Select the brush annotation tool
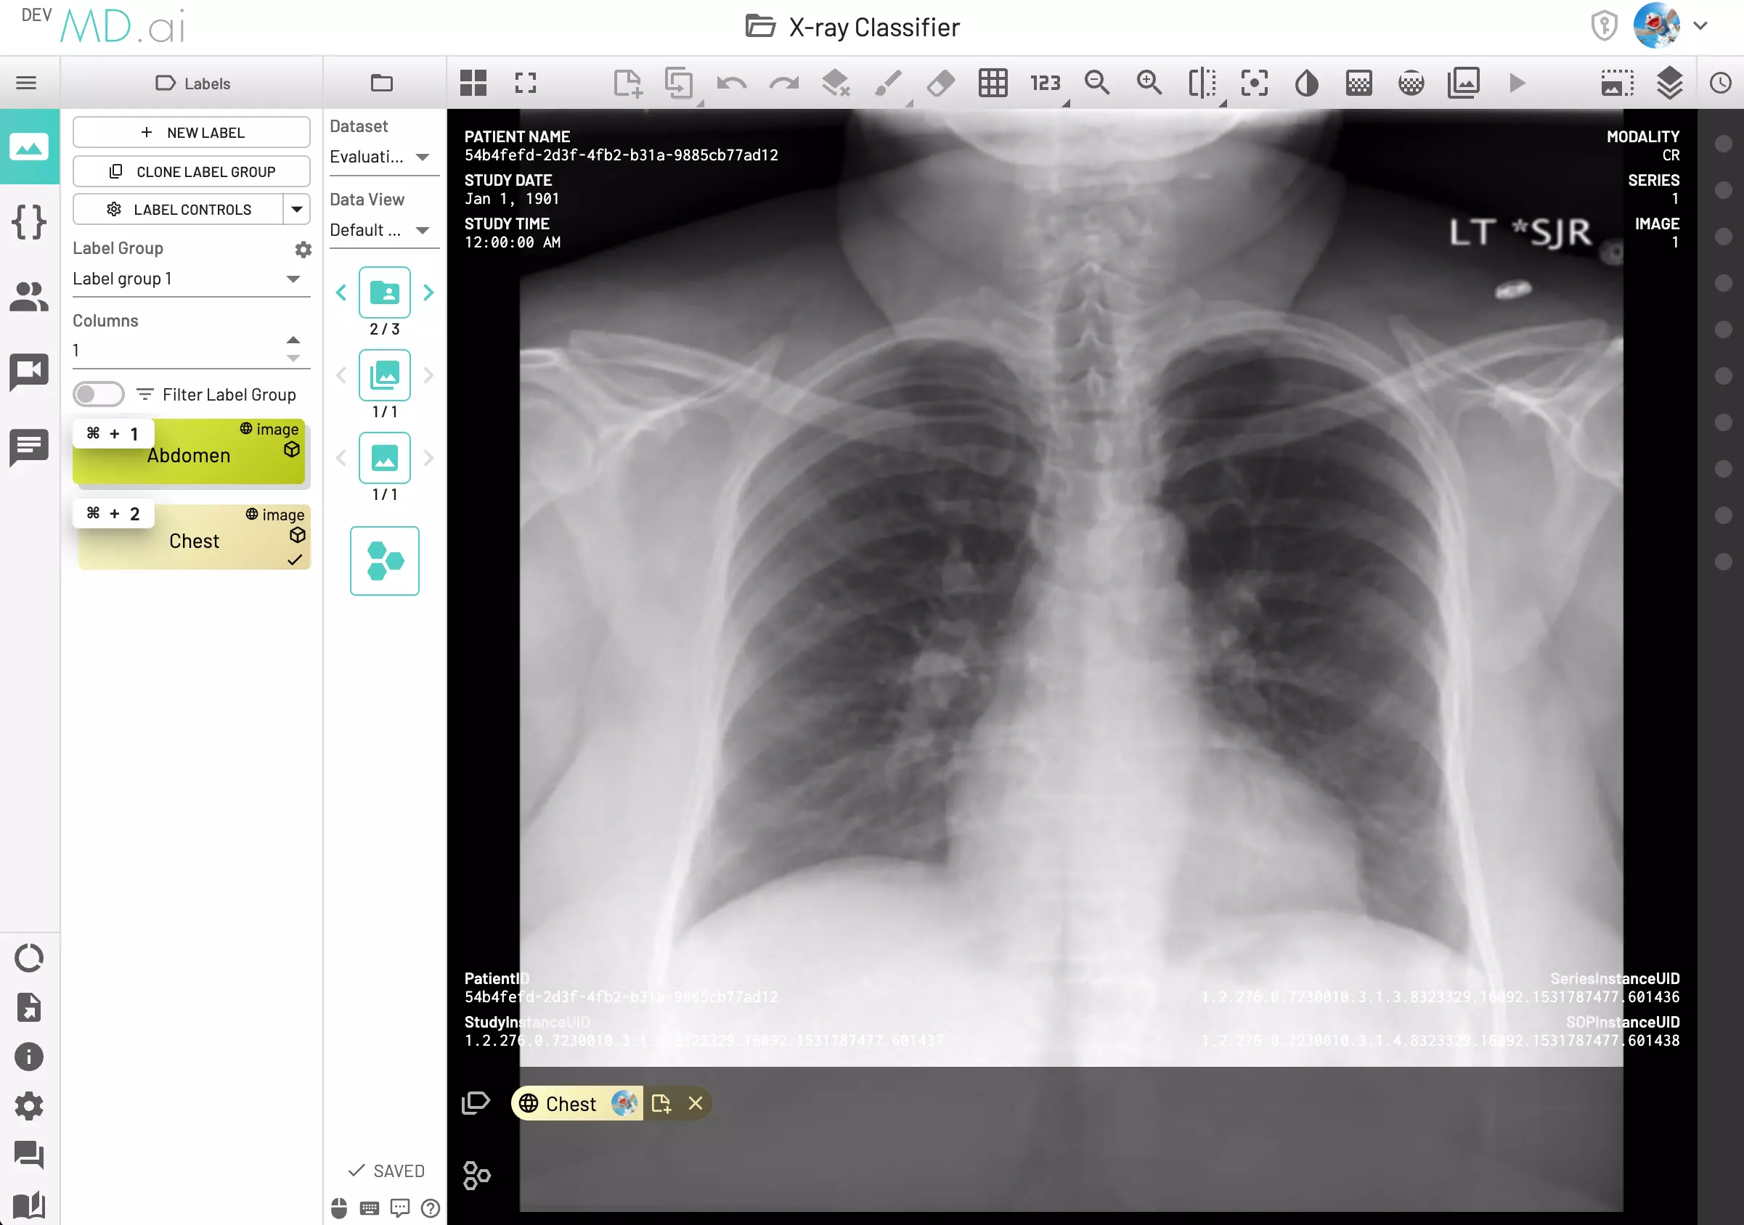1744x1225 pixels. click(889, 83)
